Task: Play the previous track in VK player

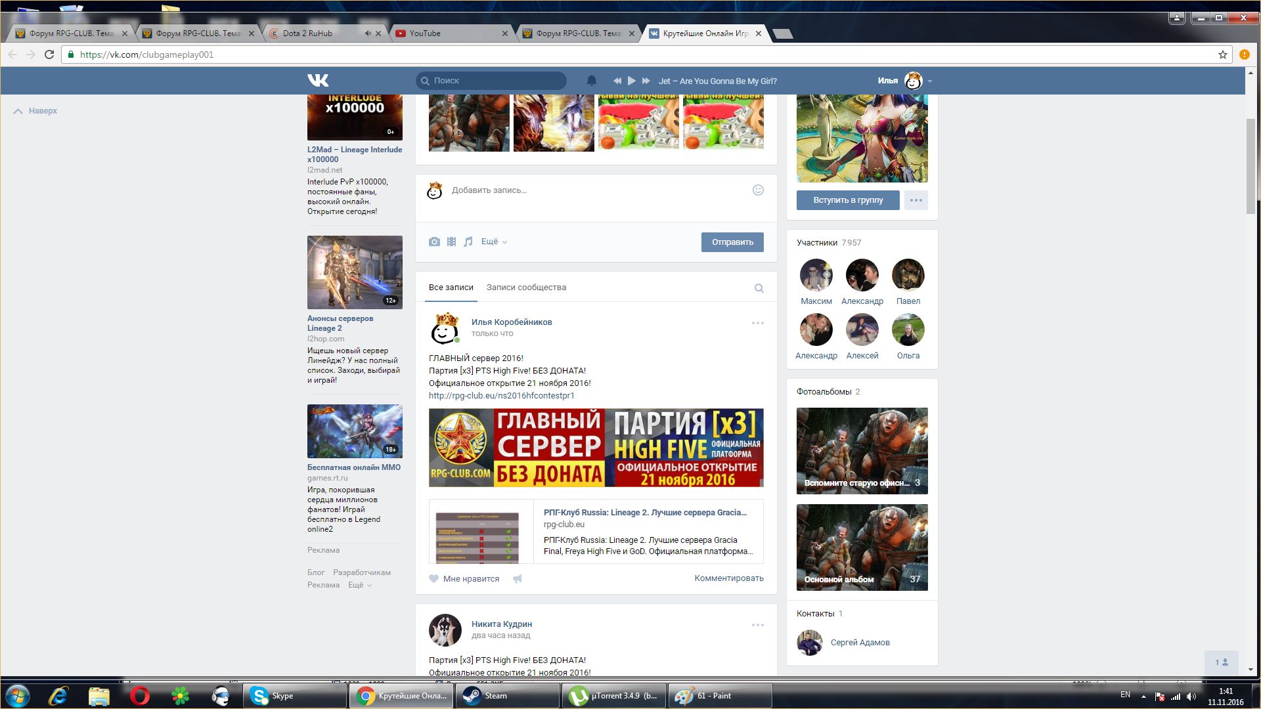Action: click(617, 81)
